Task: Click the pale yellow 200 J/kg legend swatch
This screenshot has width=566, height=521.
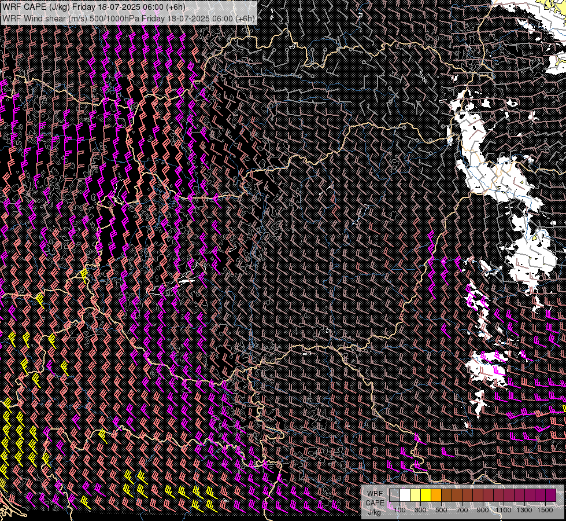Action: 416,496
